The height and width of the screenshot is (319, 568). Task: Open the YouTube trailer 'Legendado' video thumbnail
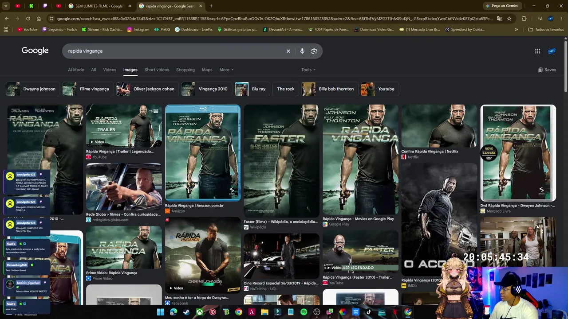[x=124, y=126]
